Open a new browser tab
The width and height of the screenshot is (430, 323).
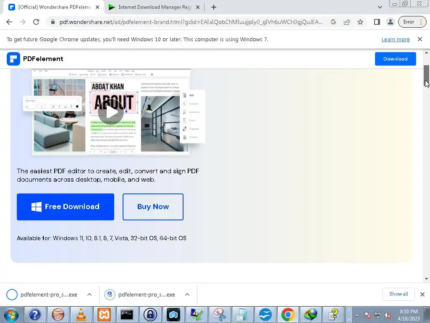[214, 8]
